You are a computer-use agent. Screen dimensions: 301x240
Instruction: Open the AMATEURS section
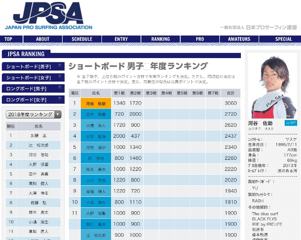(239, 39)
